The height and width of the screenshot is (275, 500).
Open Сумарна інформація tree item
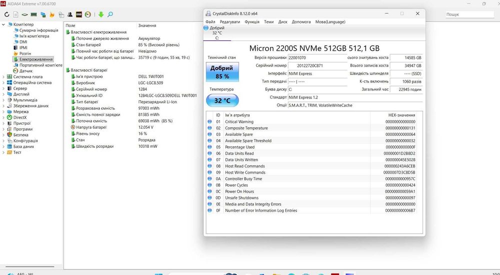[x=38, y=30]
